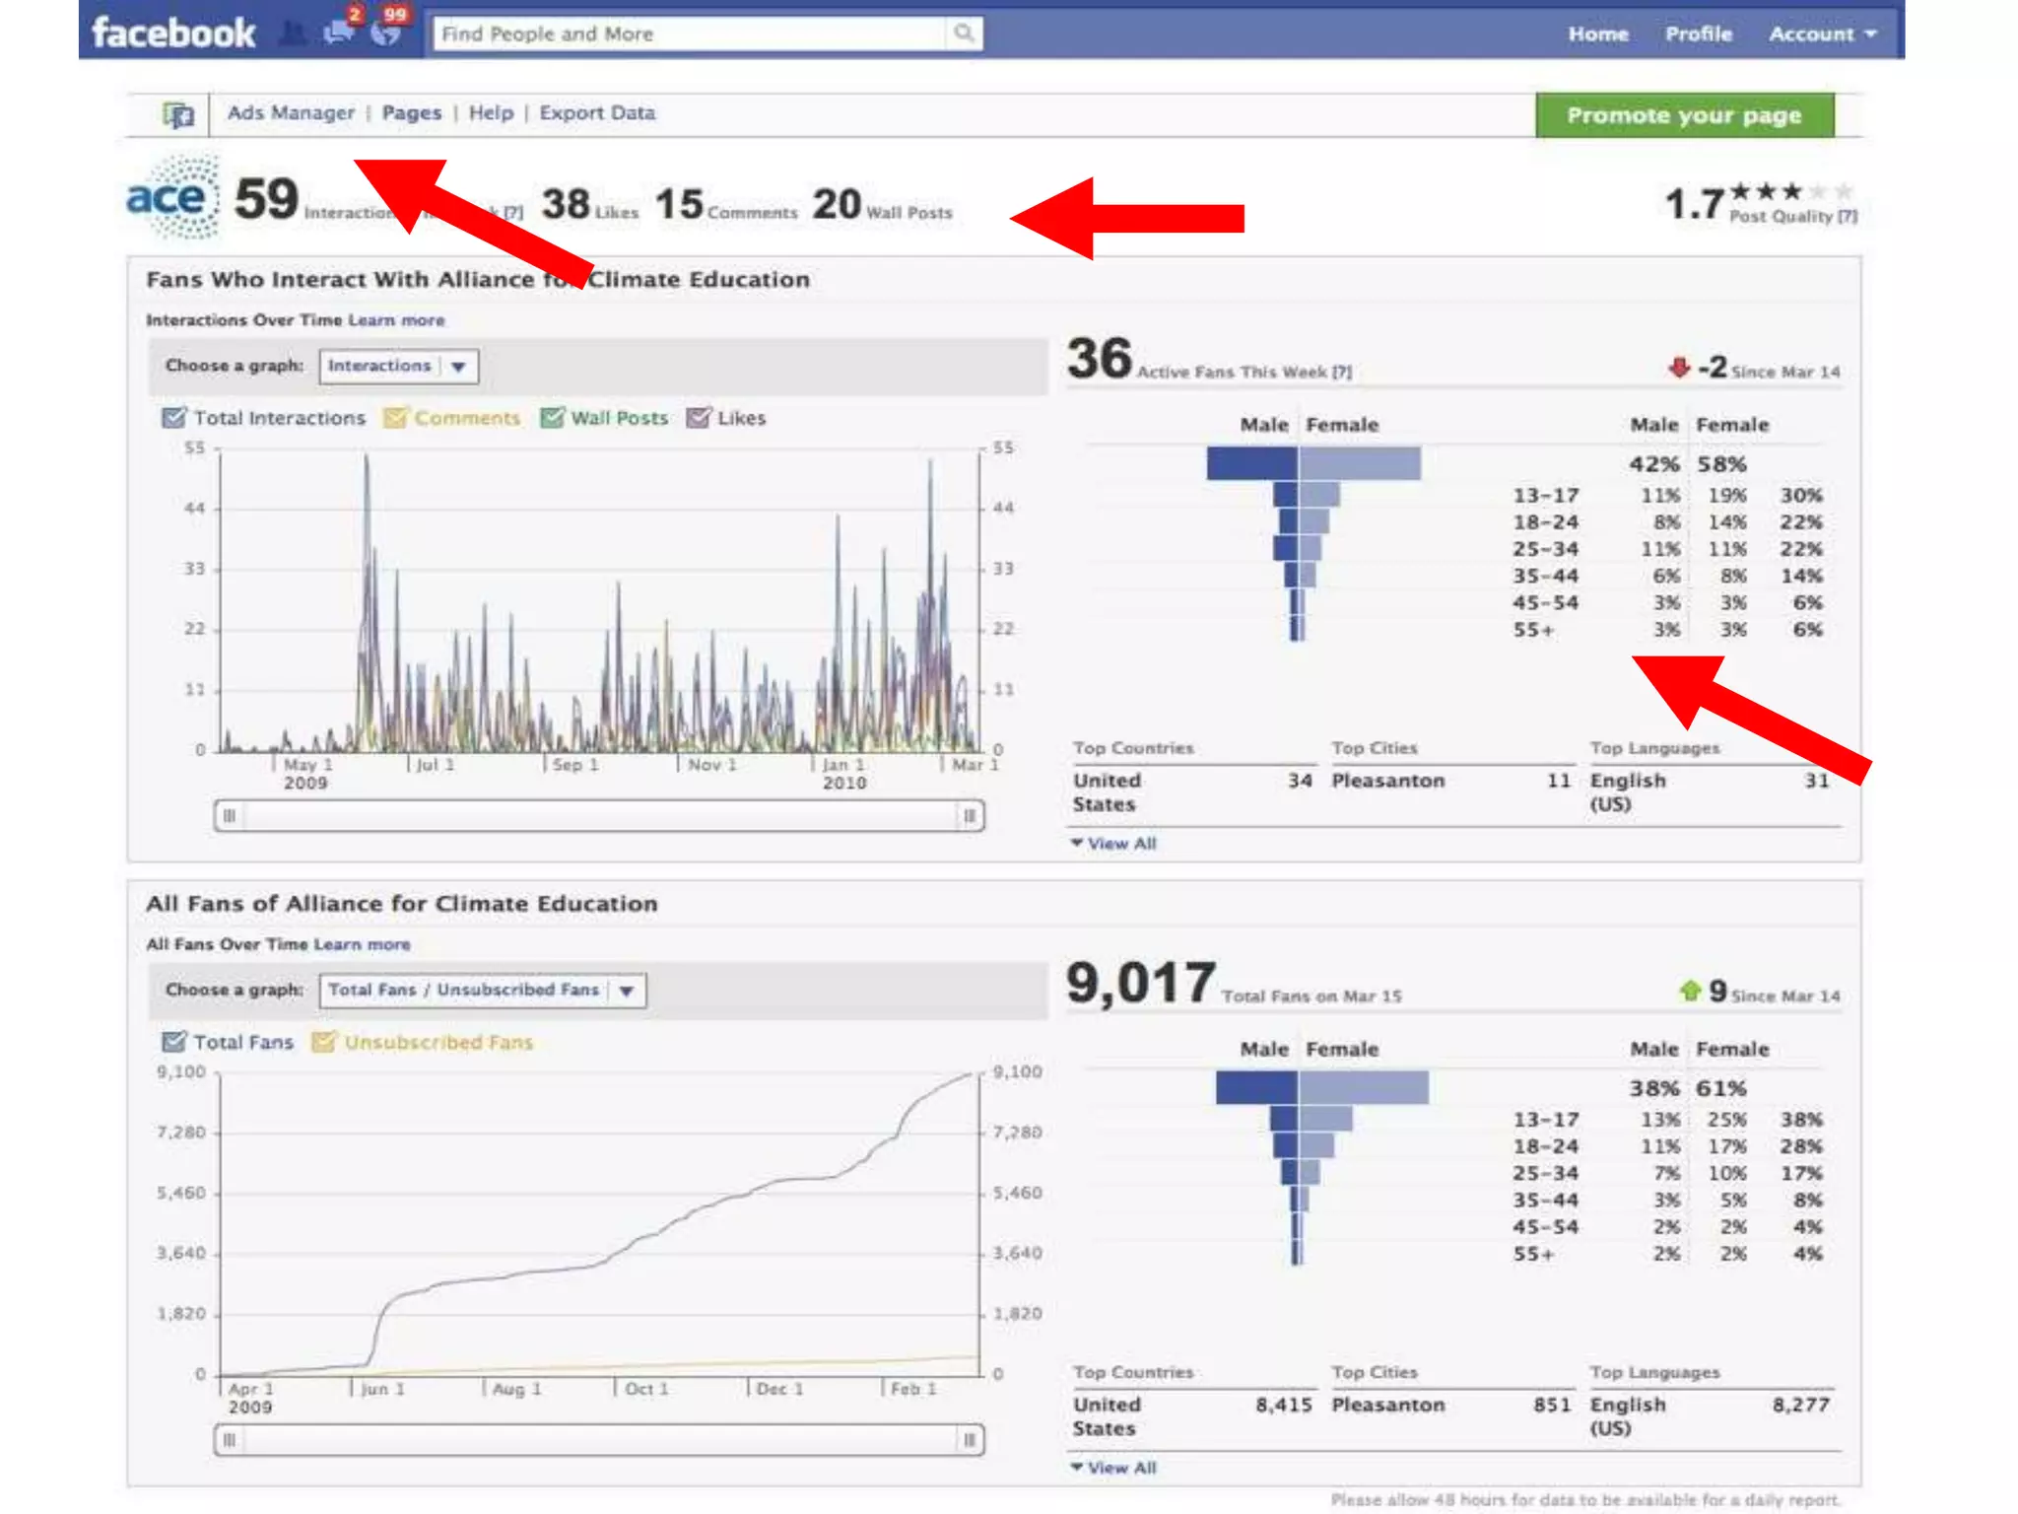Open Profile page

click(x=1699, y=34)
